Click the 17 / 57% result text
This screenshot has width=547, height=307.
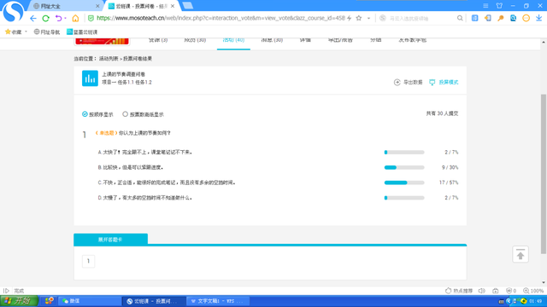coord(449,182)
